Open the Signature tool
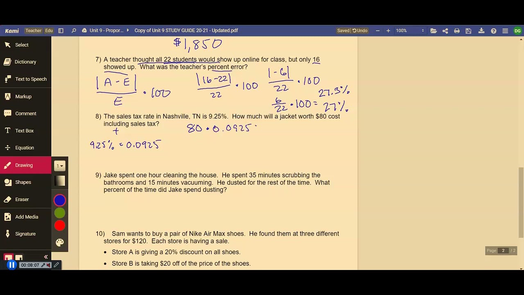This screenshot has width=524, height=295. [25, 234]
